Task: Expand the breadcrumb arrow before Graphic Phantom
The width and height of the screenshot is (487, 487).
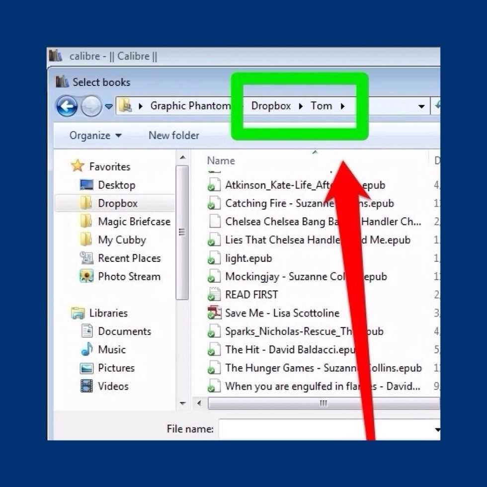Action: point(140,106)
